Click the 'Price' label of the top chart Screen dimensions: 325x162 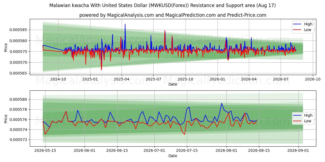6,47
